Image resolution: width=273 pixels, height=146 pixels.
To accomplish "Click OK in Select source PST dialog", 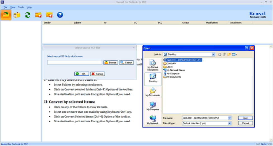I will [82, 74].
